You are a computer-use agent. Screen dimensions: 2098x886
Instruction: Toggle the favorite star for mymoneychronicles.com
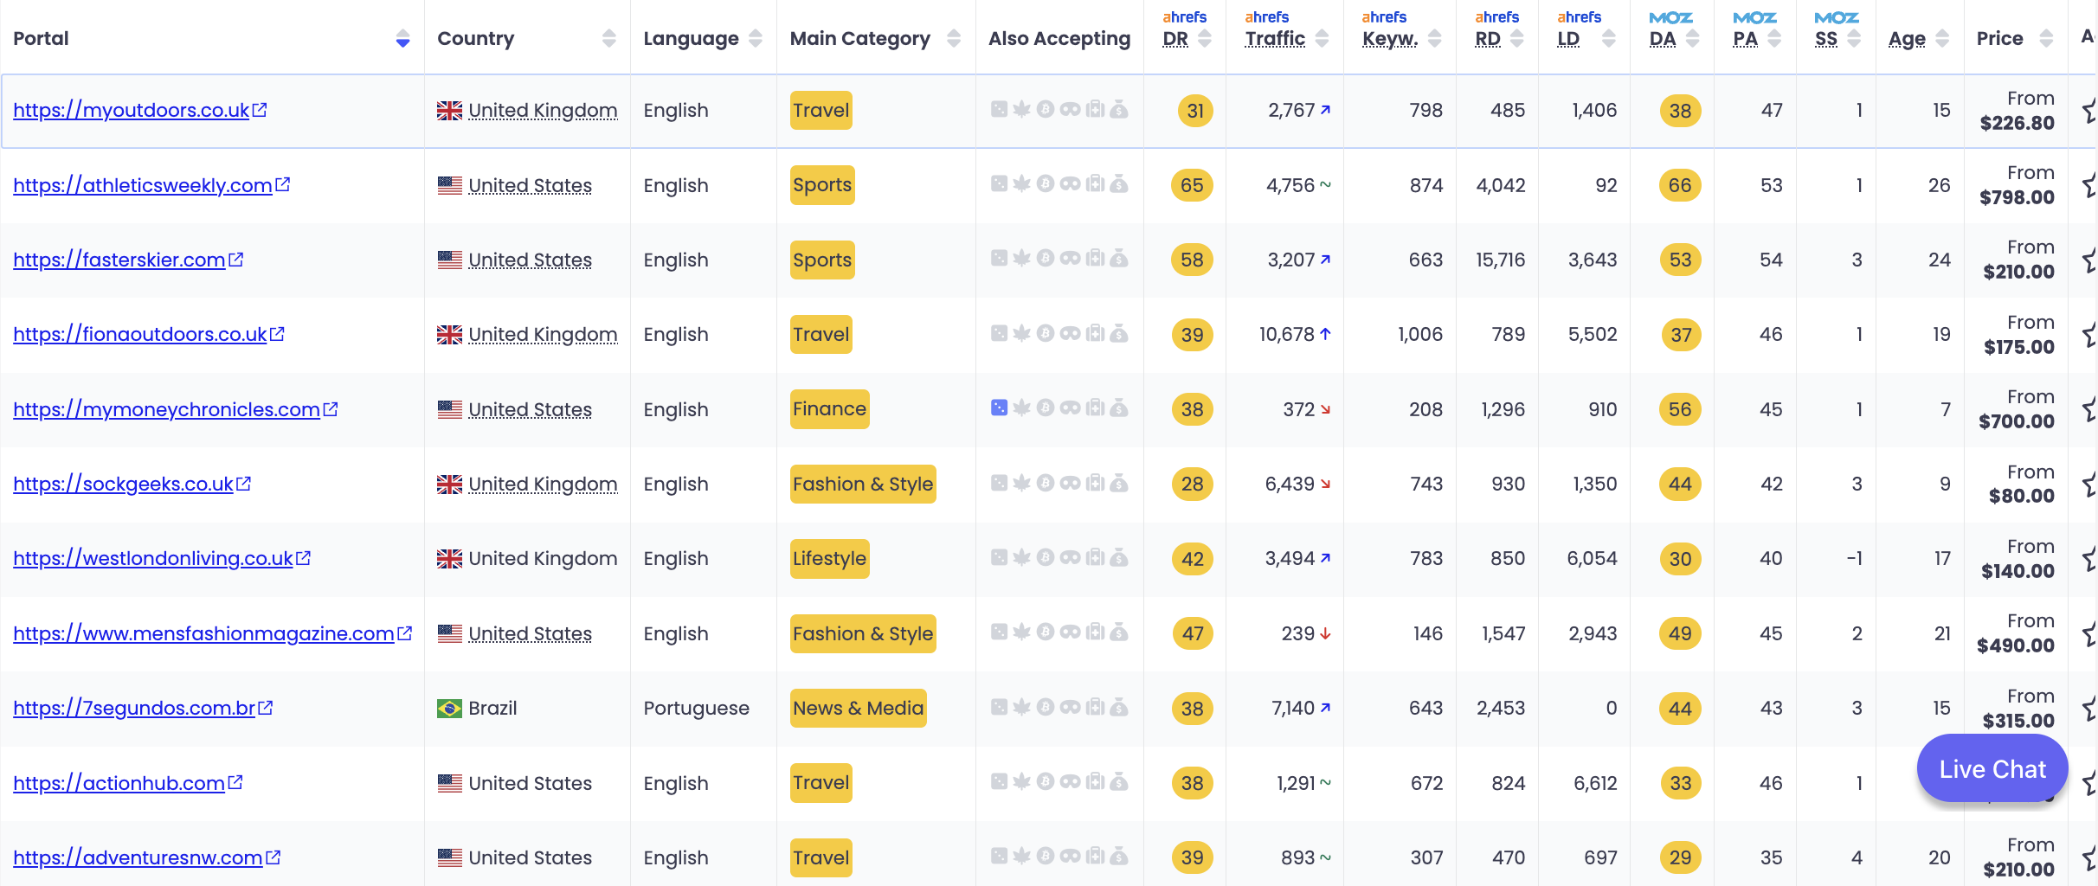[x=2089, y=409]
